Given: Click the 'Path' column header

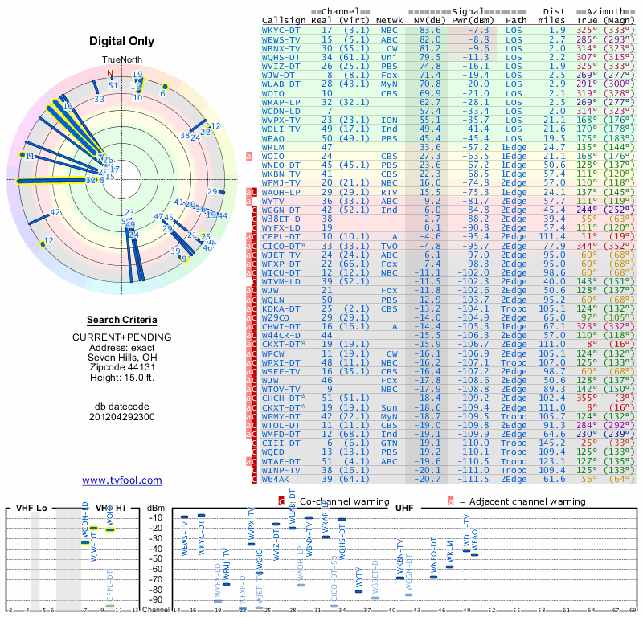Looking at the screenshot, I should [516, 21].
